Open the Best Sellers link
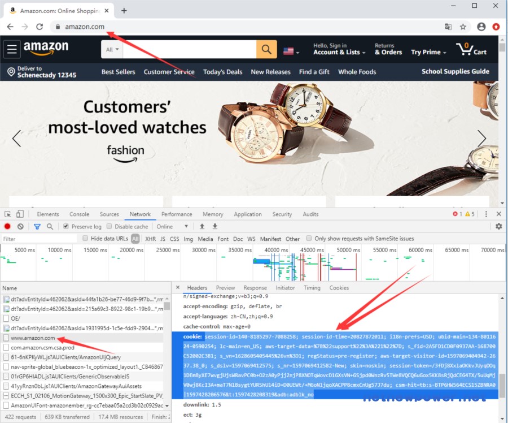The image size is (508, 423). tap(119, 72)
